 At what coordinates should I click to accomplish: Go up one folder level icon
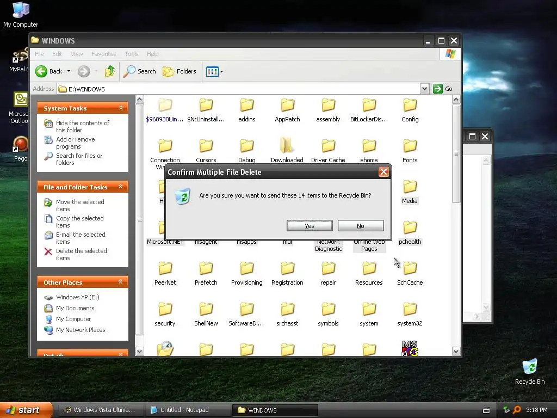(109, 71)
